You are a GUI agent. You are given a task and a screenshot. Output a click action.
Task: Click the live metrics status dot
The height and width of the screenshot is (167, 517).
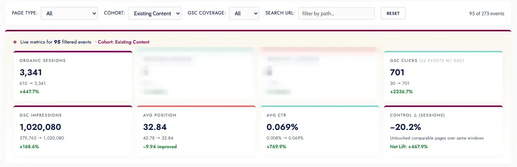coord(15,42)
